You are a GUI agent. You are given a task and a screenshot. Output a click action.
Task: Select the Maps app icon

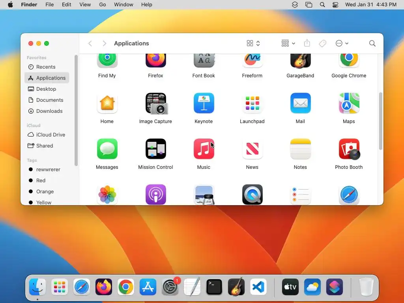(349, 103)
